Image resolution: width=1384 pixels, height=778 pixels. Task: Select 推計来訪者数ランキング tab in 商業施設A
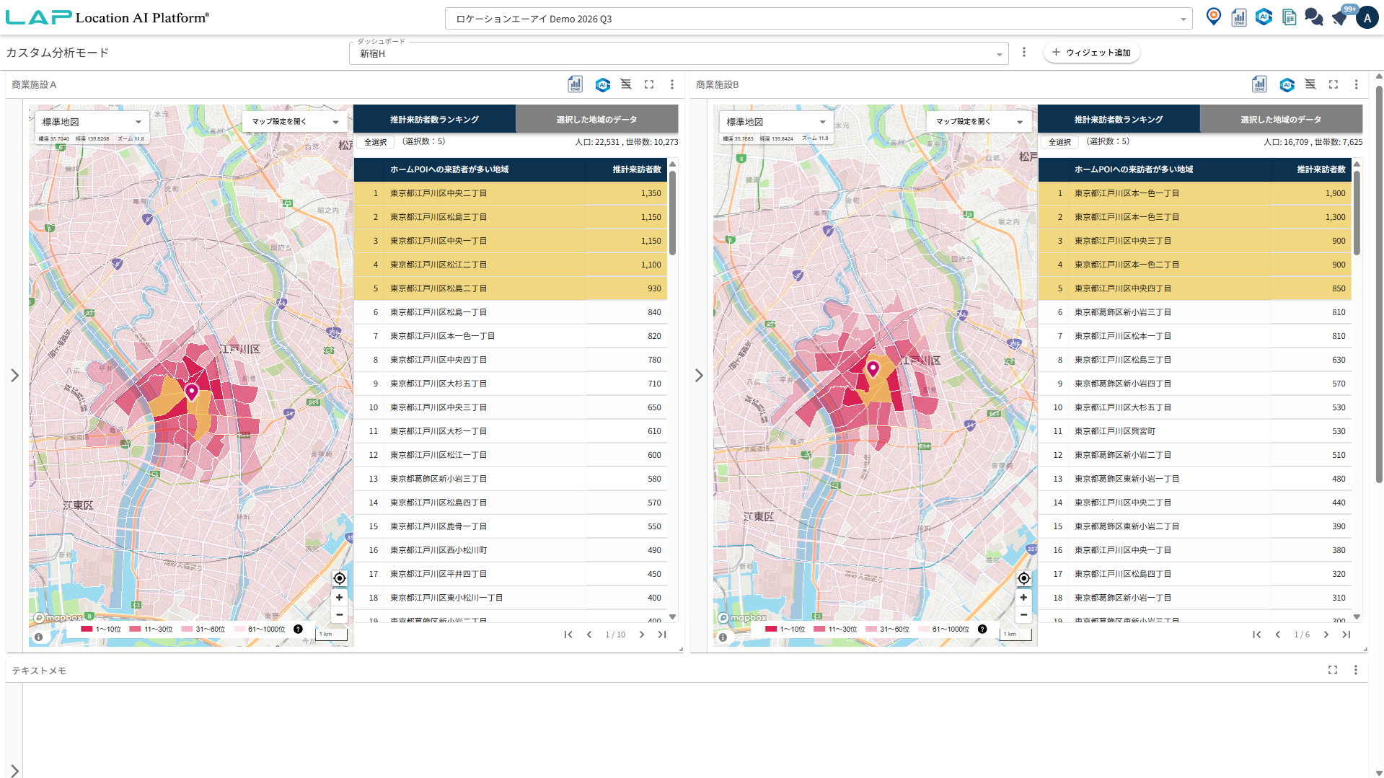435,120
